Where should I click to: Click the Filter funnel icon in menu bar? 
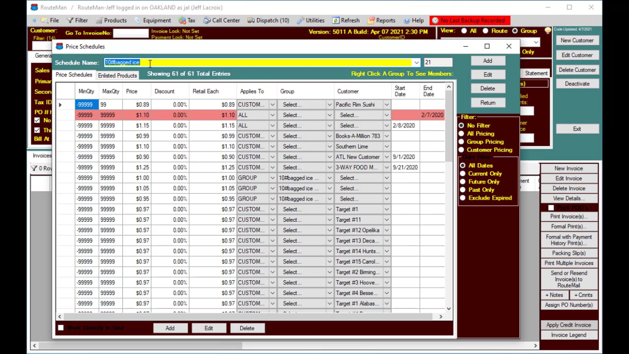point(70,20)
